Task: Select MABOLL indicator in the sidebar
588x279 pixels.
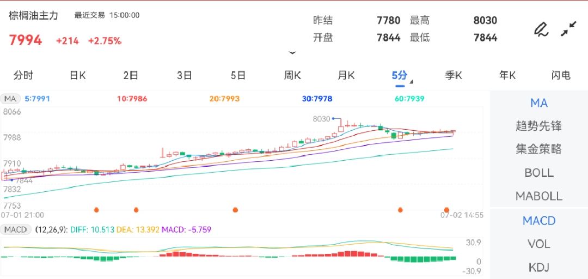Action: pos(539,196)
